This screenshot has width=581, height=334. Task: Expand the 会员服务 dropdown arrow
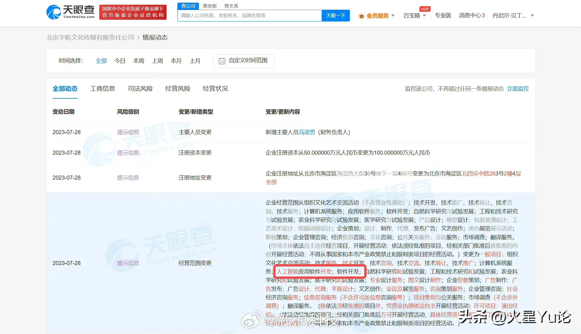coord(393,16)
